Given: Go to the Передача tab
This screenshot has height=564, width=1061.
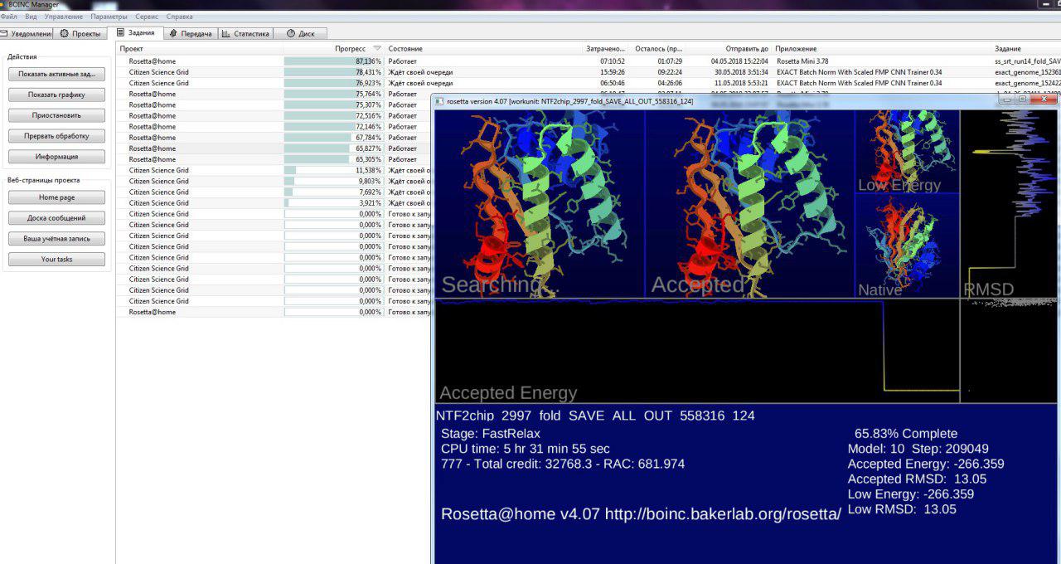Looking at the screenshot, I should click(191, 34).
